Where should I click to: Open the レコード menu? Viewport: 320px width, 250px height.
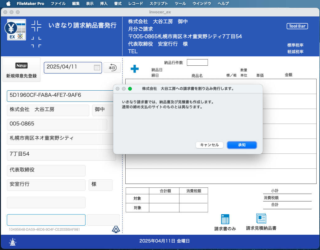(x=136, y=4)
